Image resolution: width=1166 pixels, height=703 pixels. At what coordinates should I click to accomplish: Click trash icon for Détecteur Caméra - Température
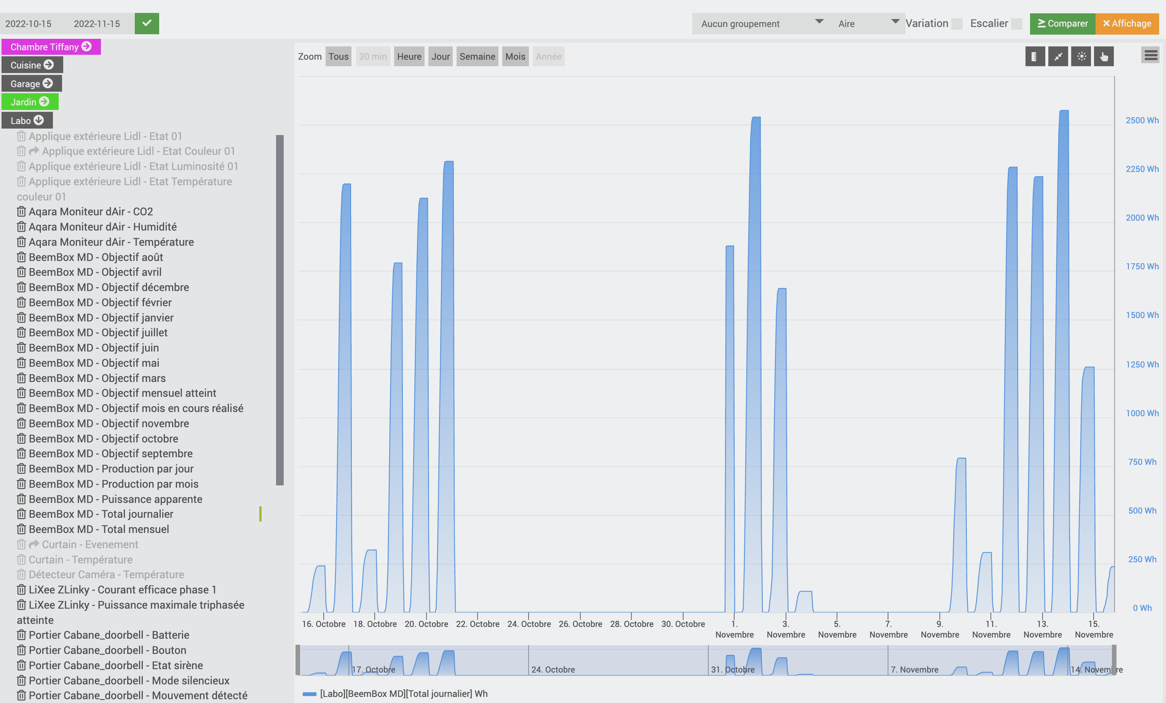click(x=21, y=574)
